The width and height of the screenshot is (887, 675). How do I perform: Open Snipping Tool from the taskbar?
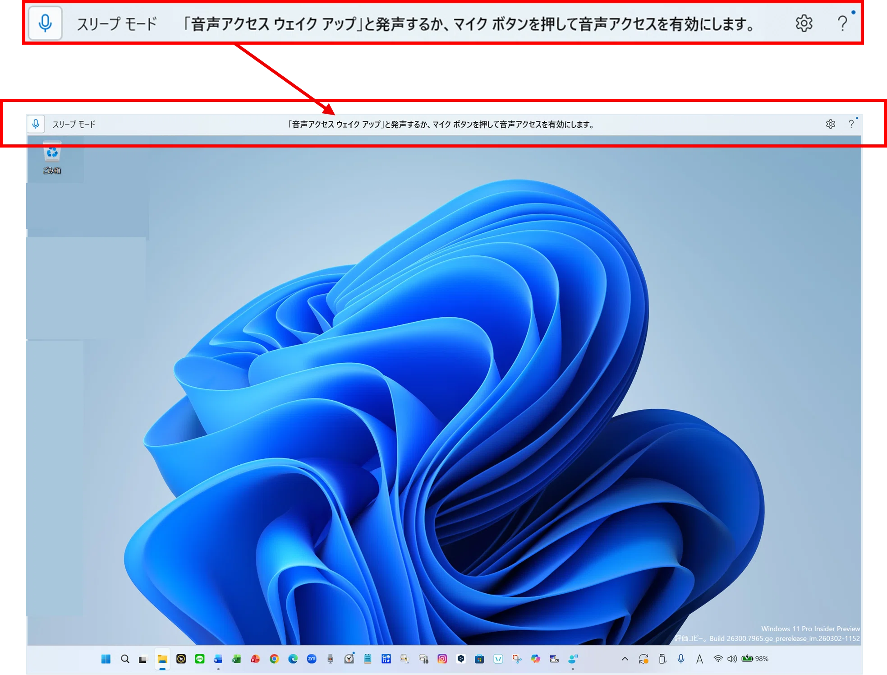(517, 659)
